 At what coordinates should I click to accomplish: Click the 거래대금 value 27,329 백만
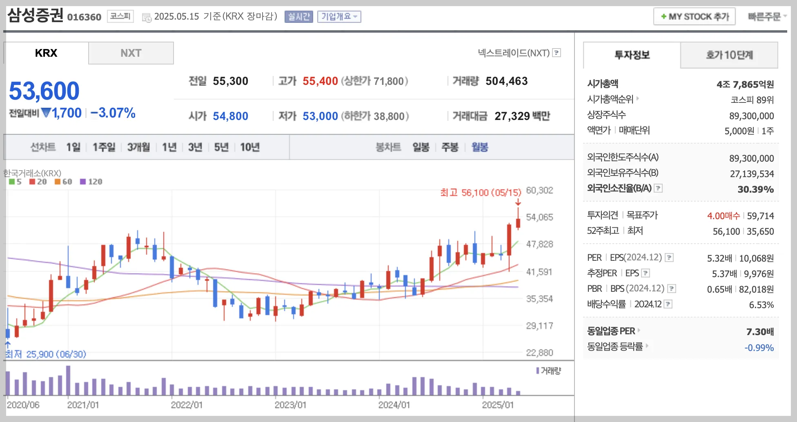(522, 116)
